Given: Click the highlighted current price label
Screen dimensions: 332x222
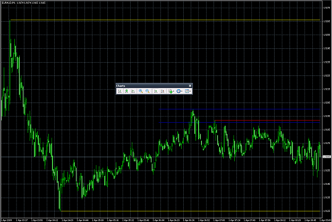Looking at the screenshot, I should click(327, 157).
